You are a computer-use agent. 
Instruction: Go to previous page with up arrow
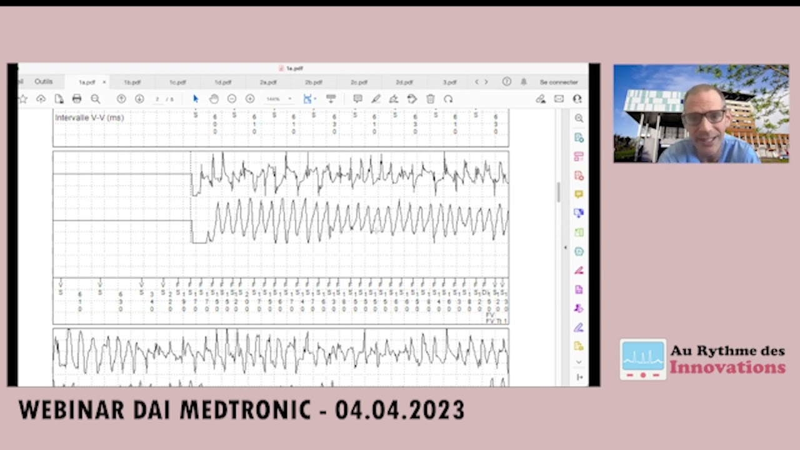[121, 99]
